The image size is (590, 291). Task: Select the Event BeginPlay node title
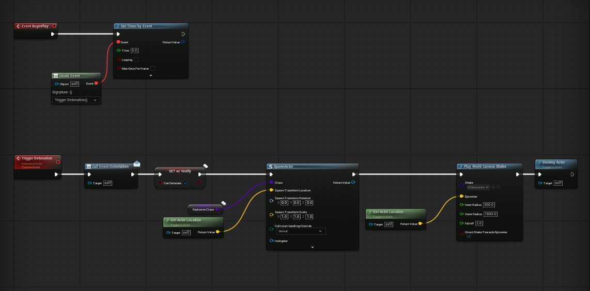coord(35,26)
